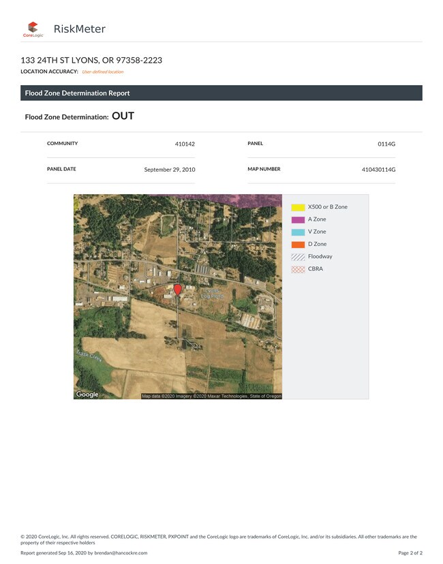Click the OUT determination value
This screenshot has height=564, width=443.
(123, 116)
